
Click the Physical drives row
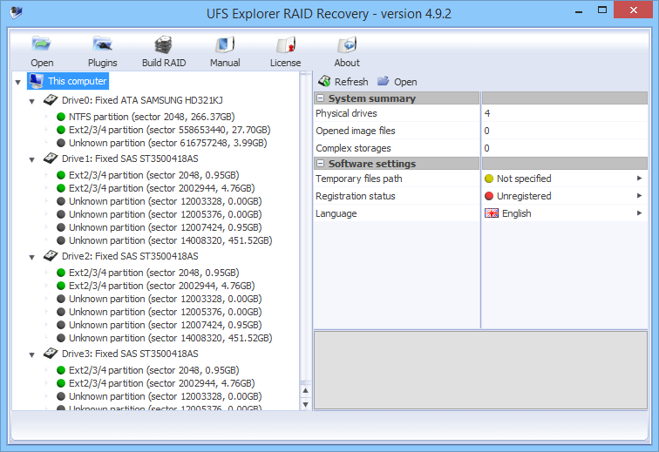coord(480,113)
